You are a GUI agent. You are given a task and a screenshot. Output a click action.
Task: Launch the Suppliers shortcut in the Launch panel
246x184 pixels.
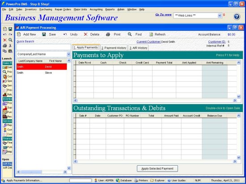pyautogui.click(x=8, y=108)
